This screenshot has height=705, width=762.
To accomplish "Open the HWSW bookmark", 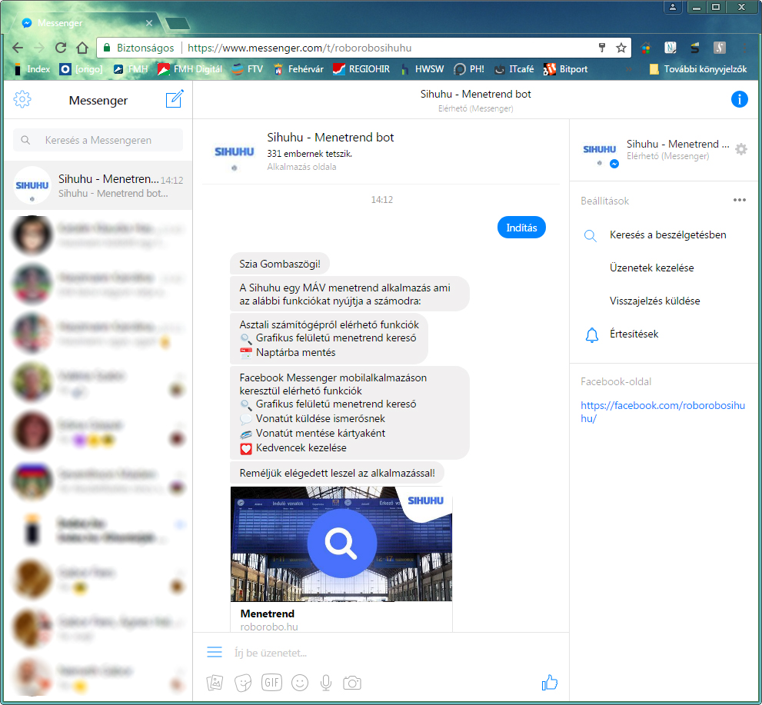I will click(x=422, y=69).
